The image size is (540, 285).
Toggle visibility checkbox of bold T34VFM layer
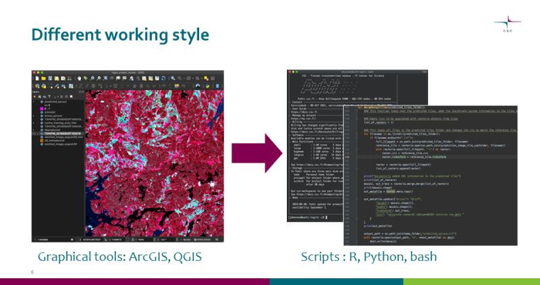click(38, 133)
